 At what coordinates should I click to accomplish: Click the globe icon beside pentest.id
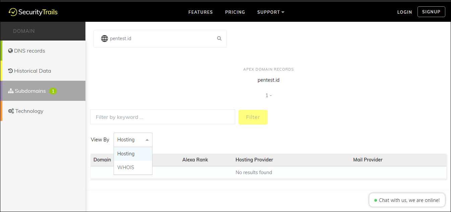(x=105, y=39)
